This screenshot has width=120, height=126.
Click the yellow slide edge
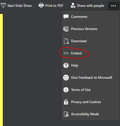[1, 70]
